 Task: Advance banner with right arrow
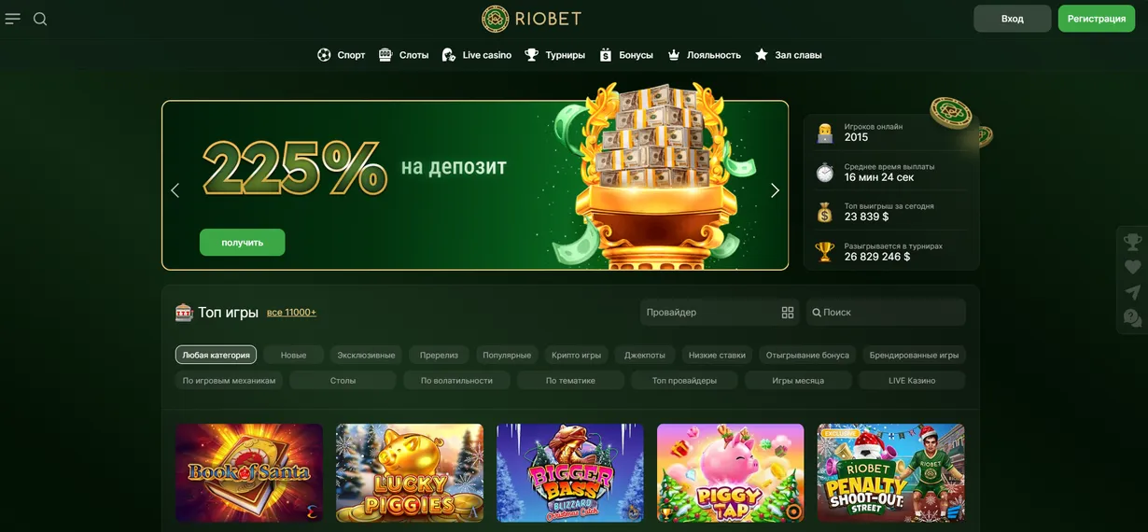(x=775, y=190)
